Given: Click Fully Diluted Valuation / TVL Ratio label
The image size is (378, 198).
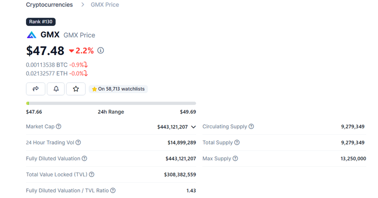Looking at the screenshot, I should (67, 191).
